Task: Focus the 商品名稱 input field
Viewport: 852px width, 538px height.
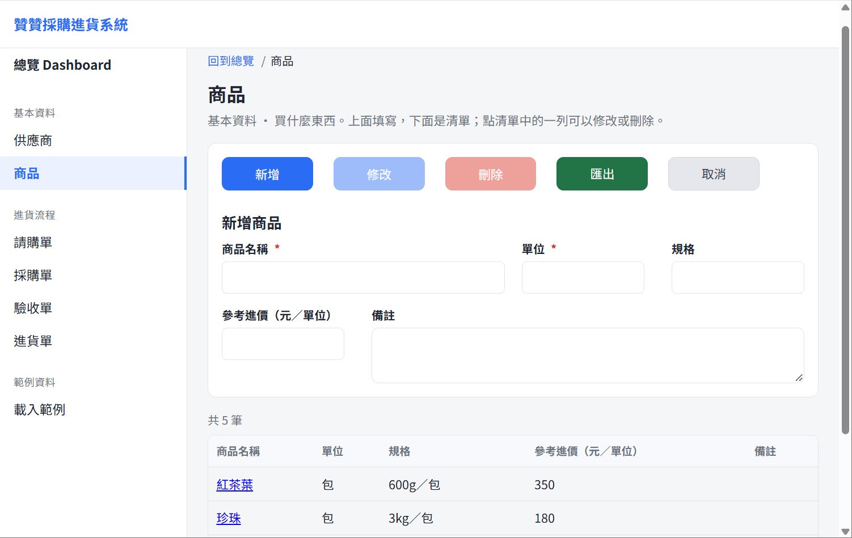Action: (363, 277)
